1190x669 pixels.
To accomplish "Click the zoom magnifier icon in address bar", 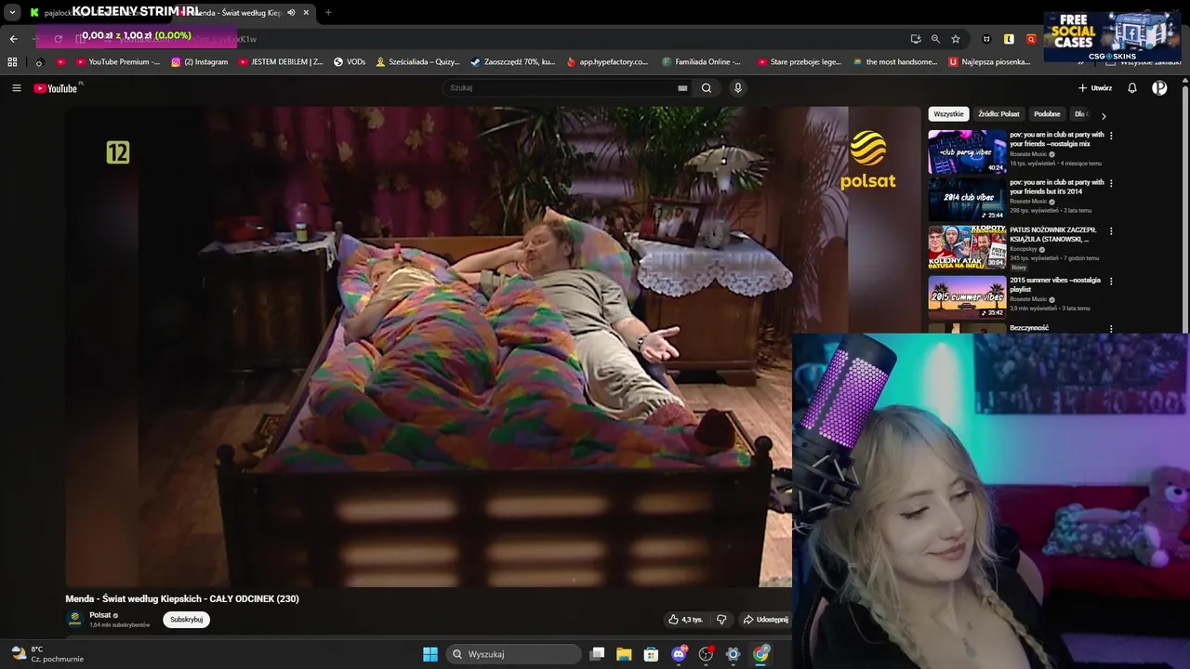I will pyautogui.click(x=935, y=39).
